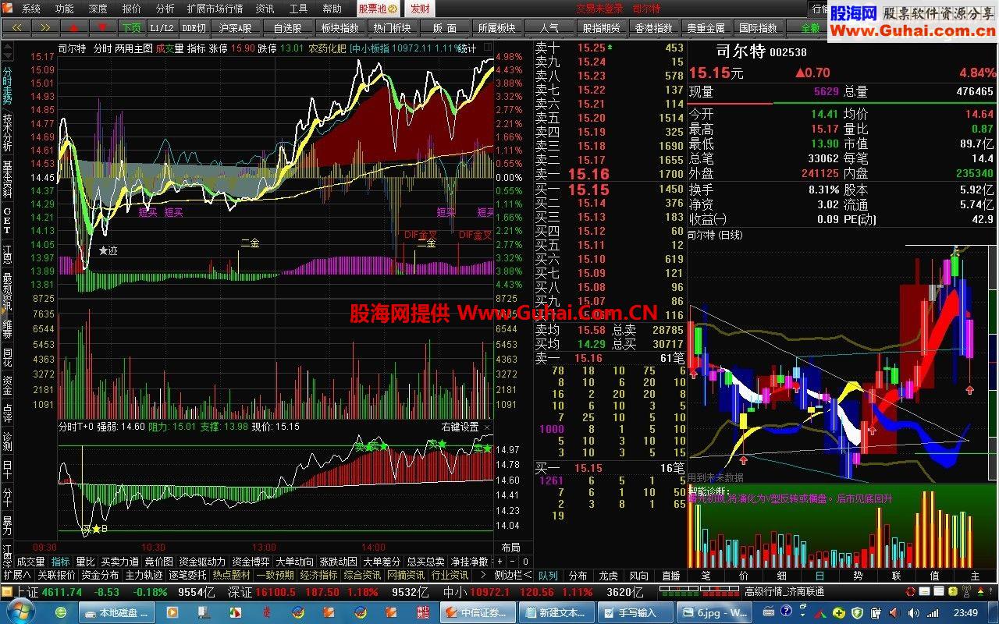
Task: Open 布局 layout dropdown
Action: coord(510,548)
